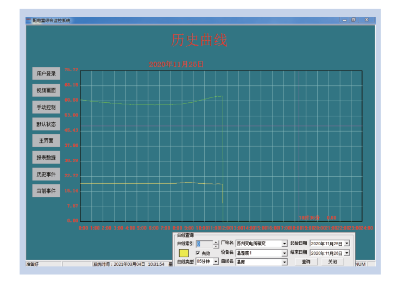The height and width of the screenshot is (286, 398).
Task: Increase 曲线索引 with the spinner arrows
Action: (x=216, y=243)
